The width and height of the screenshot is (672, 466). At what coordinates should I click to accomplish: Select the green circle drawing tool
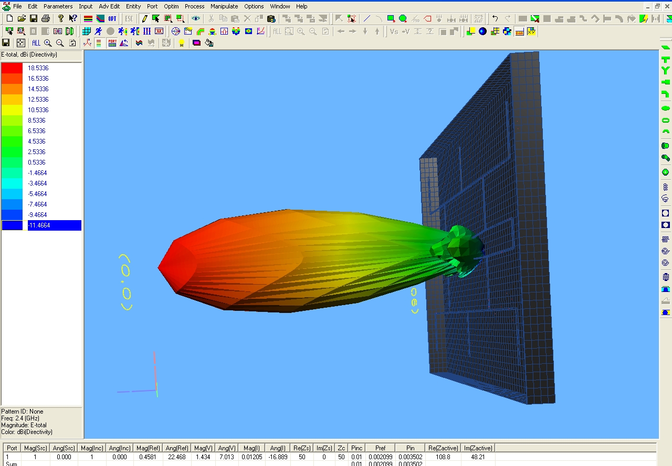403,18
